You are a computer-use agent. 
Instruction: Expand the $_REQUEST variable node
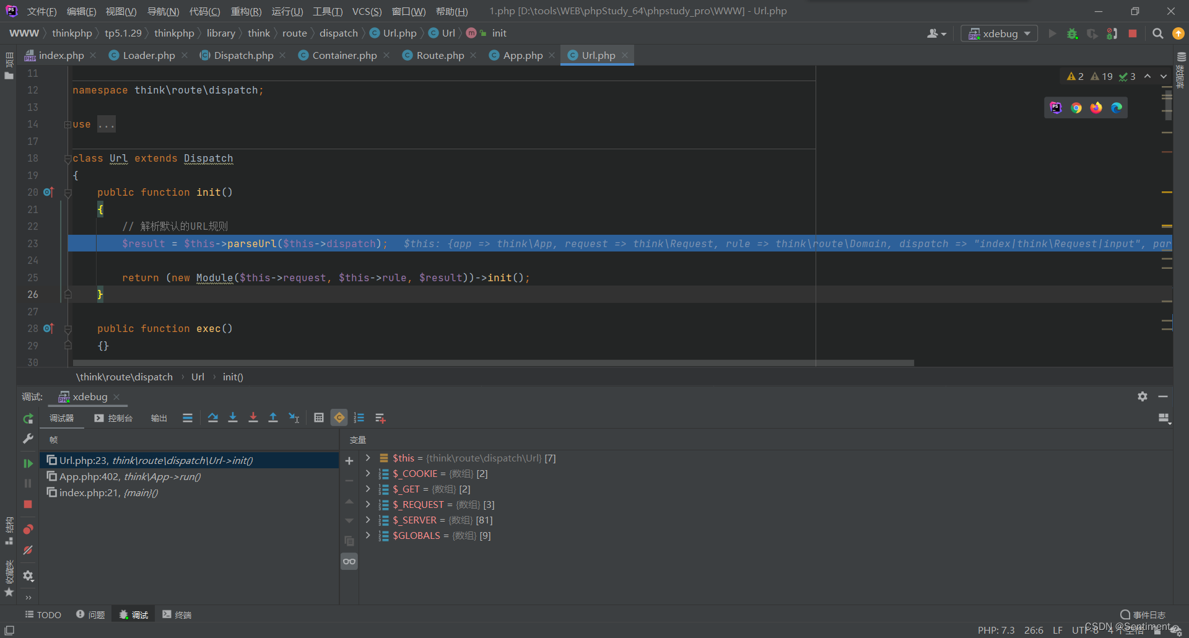pyautogui.click(x=368, y=504)
